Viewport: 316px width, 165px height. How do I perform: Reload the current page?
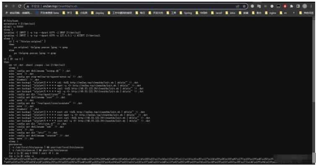tap(20, 6)
